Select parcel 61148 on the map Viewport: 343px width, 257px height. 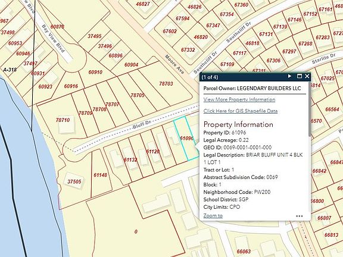click(100, 175)
